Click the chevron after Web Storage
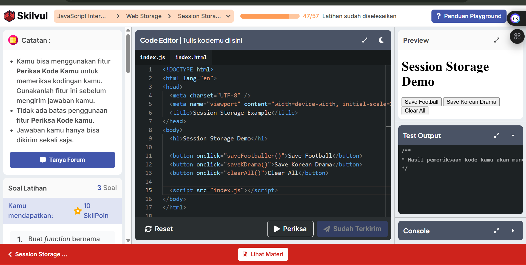 tap(169, 16)
